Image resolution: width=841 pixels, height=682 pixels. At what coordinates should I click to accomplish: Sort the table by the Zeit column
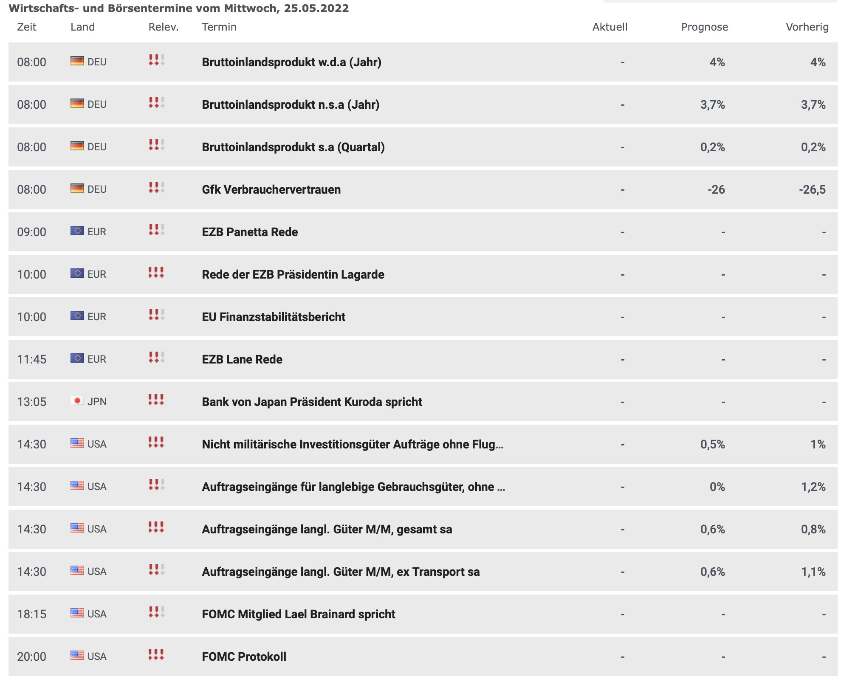pyautogui.click(x=26, y=27)
